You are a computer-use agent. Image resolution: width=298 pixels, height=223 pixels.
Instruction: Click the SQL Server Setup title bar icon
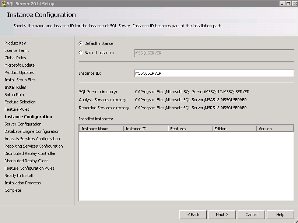click(x=3, y=4)
